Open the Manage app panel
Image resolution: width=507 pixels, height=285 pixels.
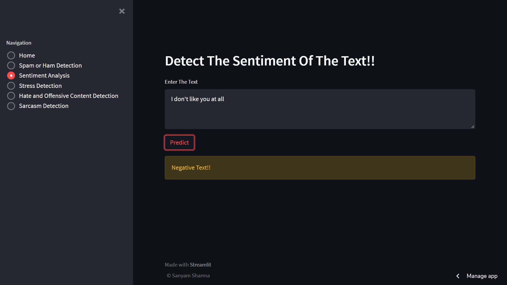click(482, 276)
